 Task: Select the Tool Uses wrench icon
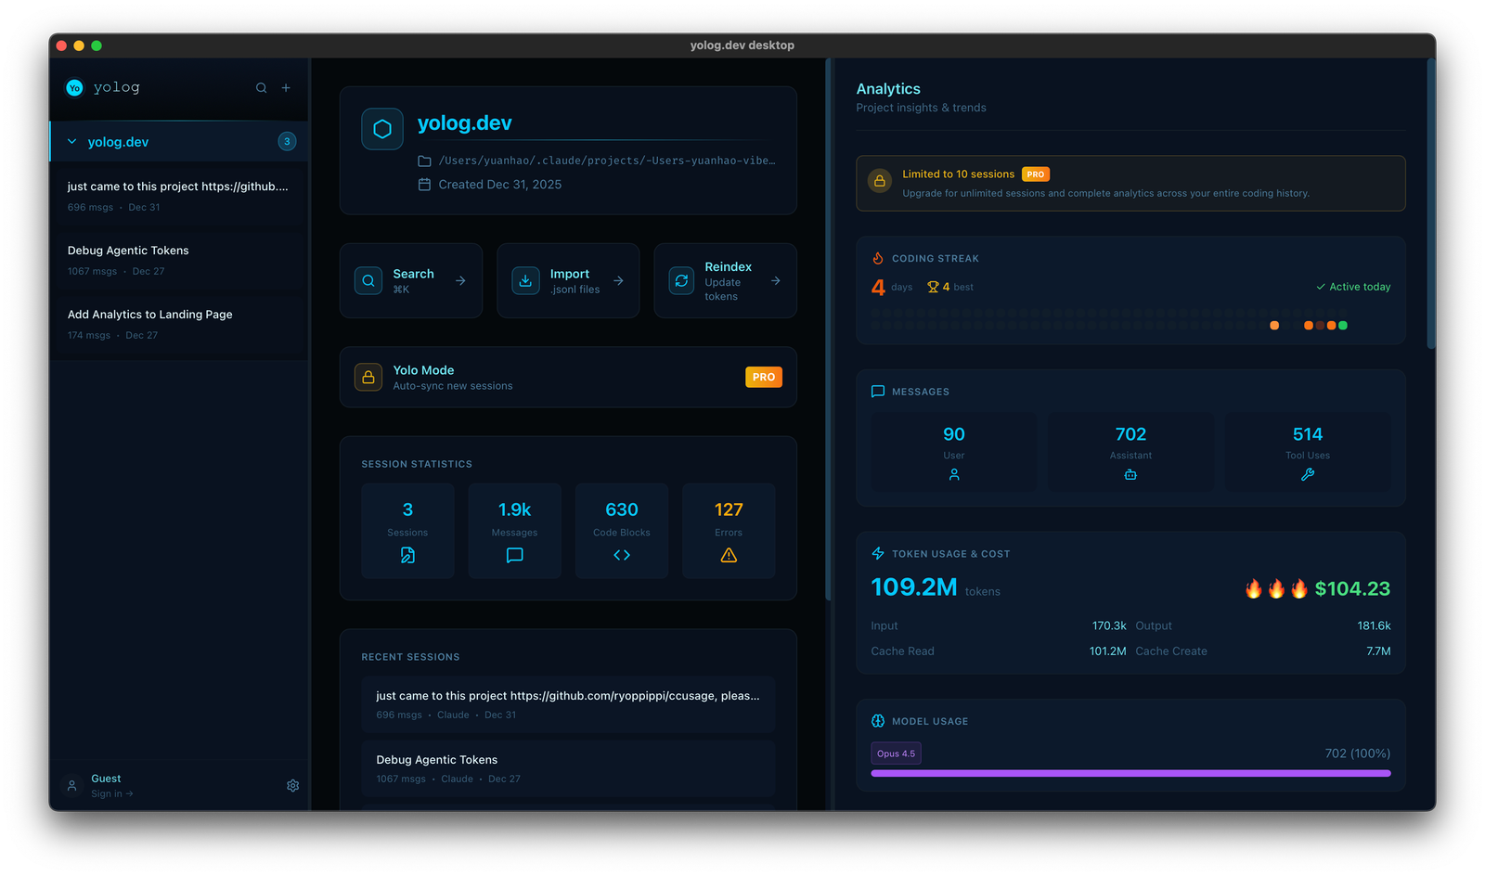(1307, 474)
